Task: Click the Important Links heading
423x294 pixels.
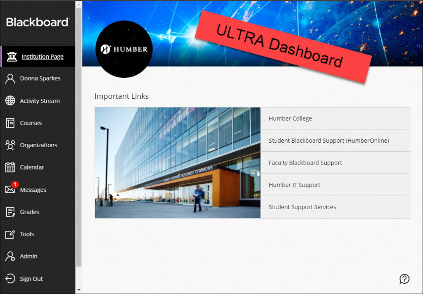Action: pyautogui.click(x=122, y=96)
